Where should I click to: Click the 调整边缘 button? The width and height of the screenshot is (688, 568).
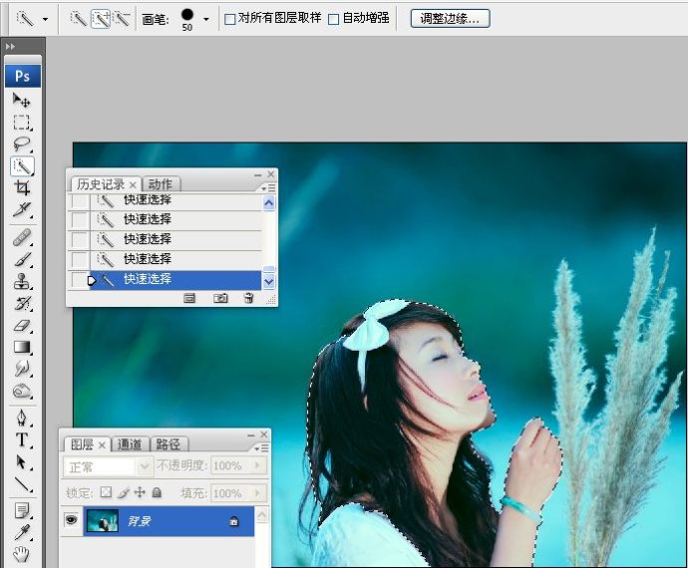[x=450, y=19]
